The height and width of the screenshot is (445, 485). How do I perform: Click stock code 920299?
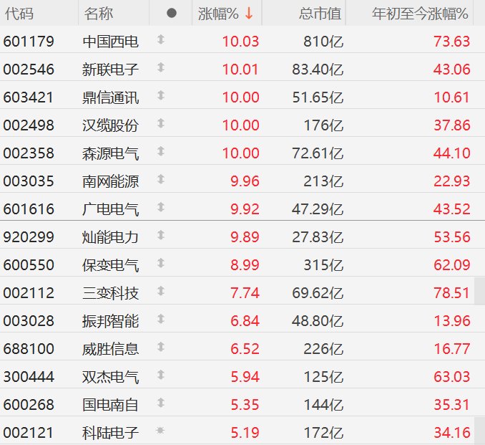tap(29, 237)
